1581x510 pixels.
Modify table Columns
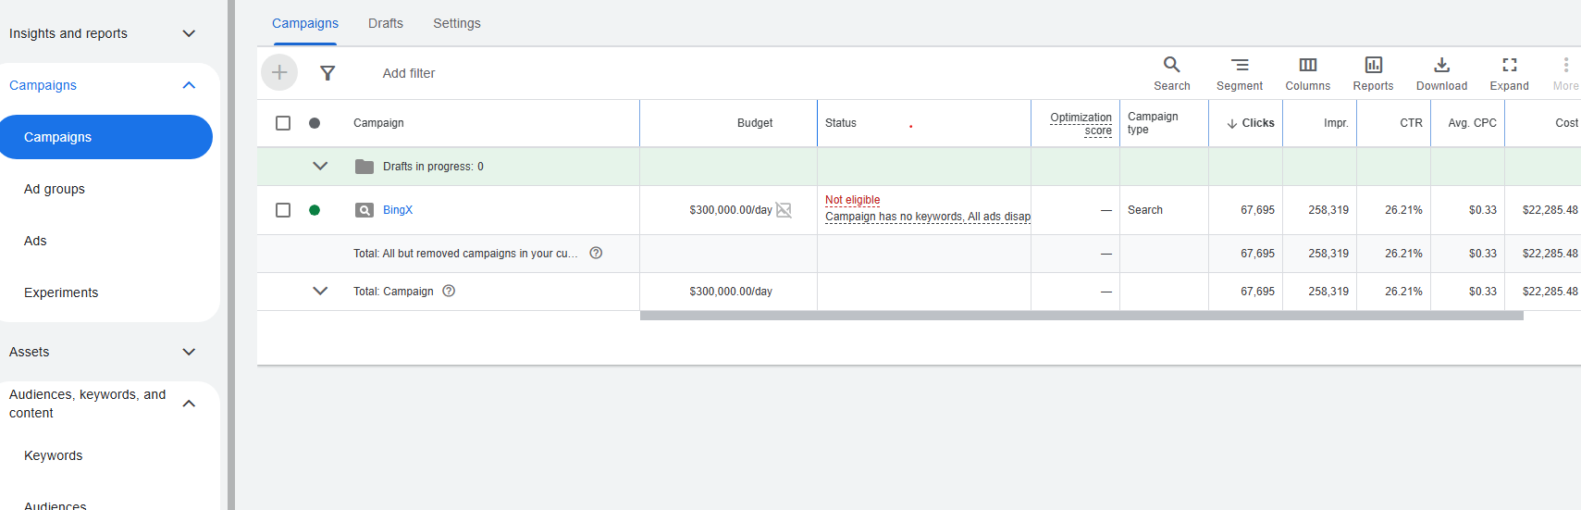(1307, 73)
